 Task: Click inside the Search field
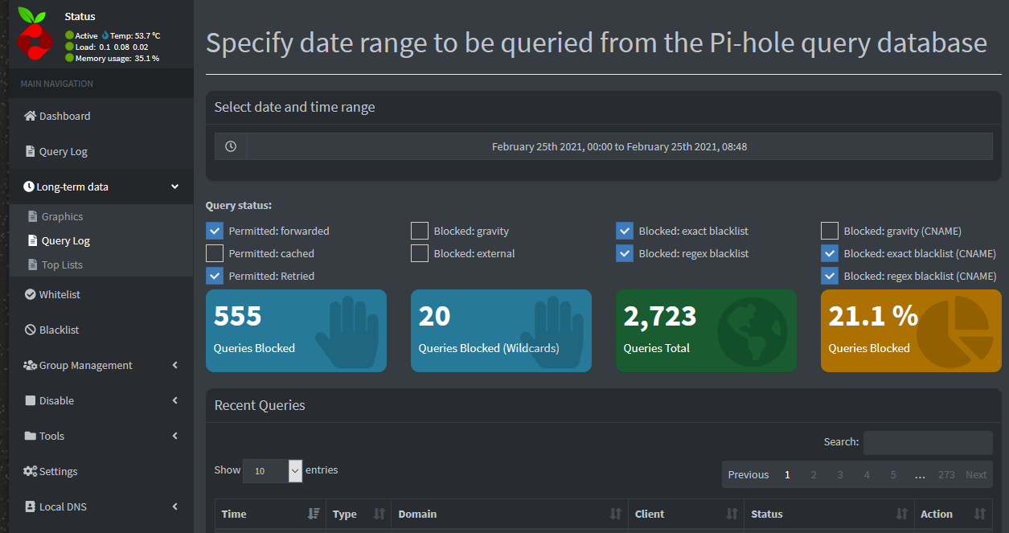point(928,441)
